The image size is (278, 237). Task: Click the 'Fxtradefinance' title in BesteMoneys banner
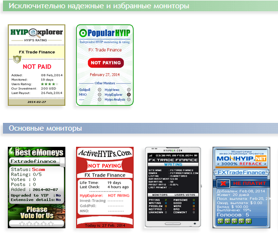click(x=33, y=161)
